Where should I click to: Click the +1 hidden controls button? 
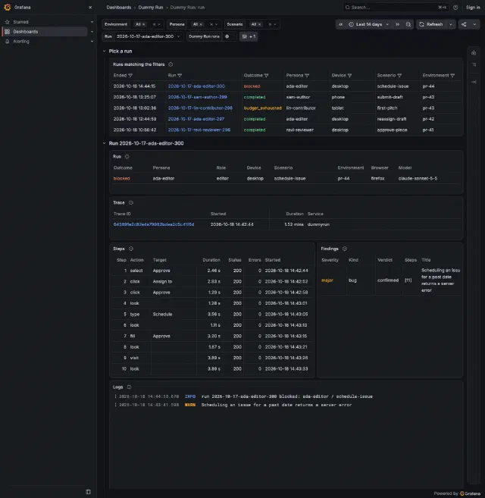249,36
